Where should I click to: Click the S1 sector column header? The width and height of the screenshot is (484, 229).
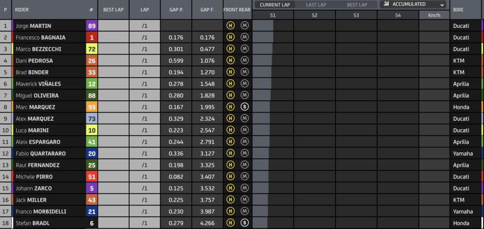click(x=273, y=15)
